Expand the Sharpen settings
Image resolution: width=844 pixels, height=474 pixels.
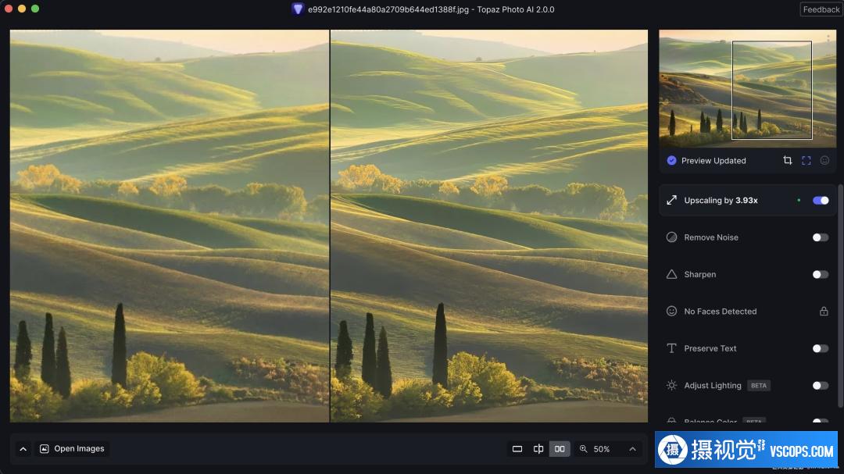coord(748,274)
